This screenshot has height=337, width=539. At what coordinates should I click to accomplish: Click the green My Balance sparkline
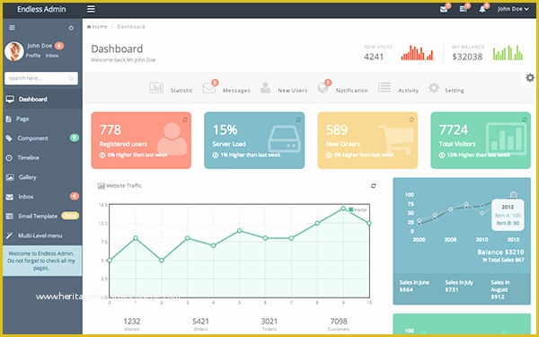(508, 53)
